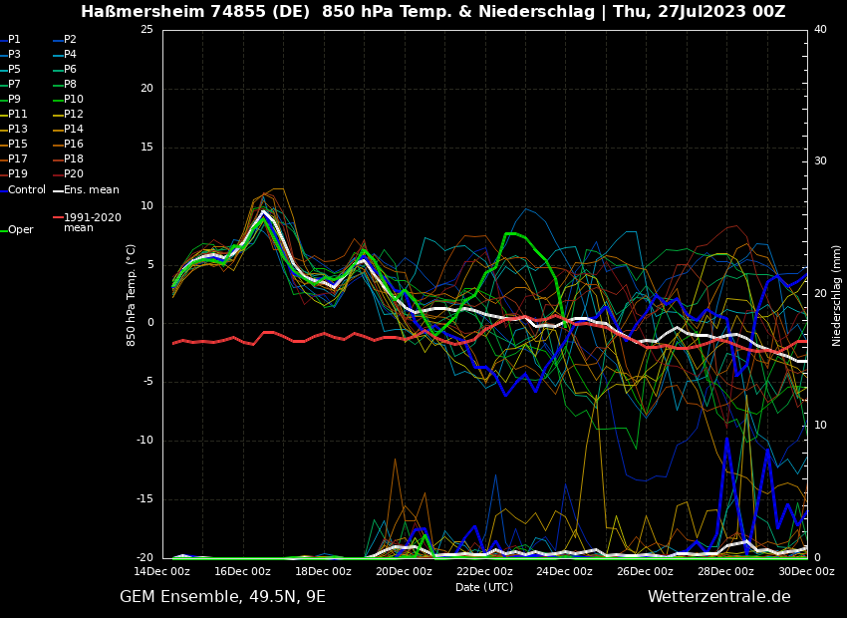Select the 20Dec 00z date tick label
Viewport: 847px width, 618px height.
coord(404,572)
